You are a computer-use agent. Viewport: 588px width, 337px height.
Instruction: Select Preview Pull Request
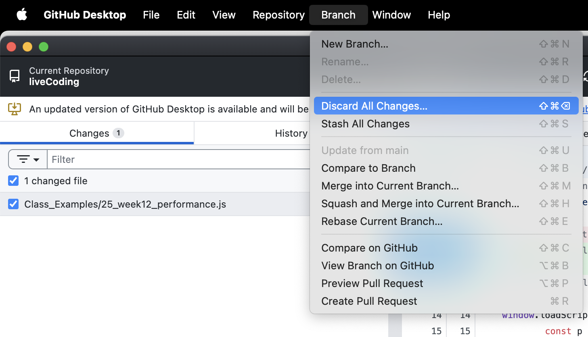coord(446,283)
